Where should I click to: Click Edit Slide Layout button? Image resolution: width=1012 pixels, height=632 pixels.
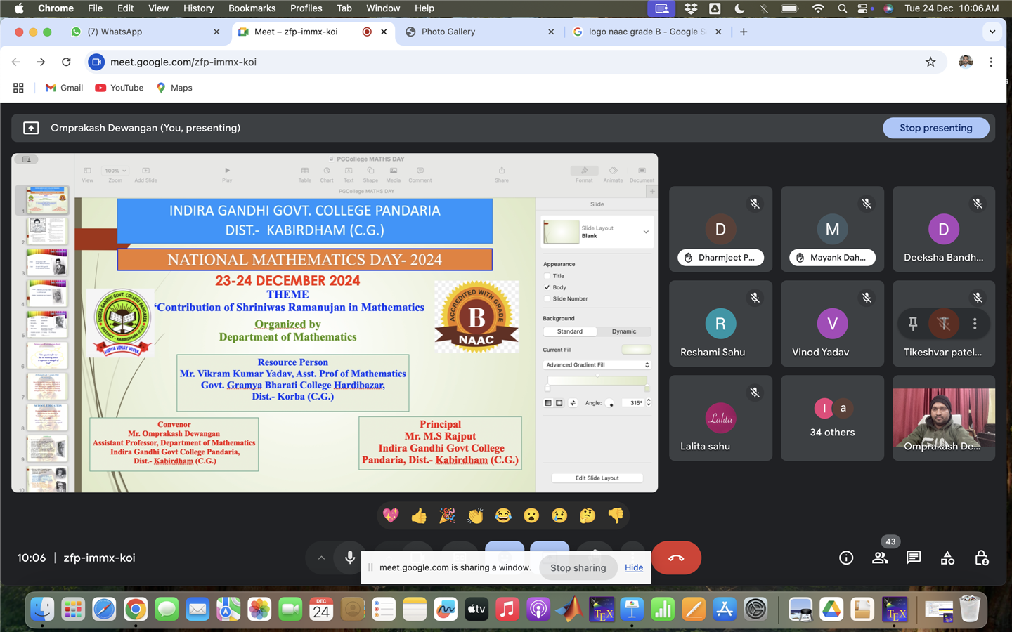pyautogui.click(x=597, y=478)
